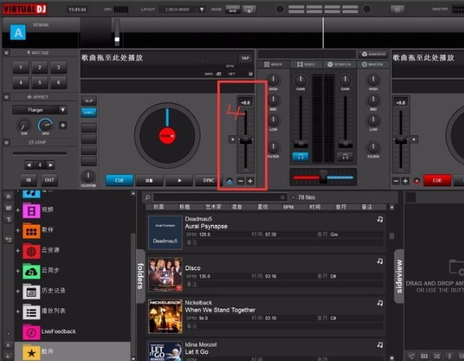
Task: Expand the 视频 folder
Action: [x=18, y=210]
